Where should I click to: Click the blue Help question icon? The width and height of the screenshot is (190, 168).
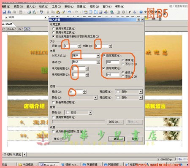click(x=141, y=12)
